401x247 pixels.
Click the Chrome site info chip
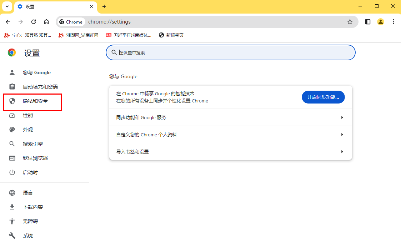[x=71, y=22]
